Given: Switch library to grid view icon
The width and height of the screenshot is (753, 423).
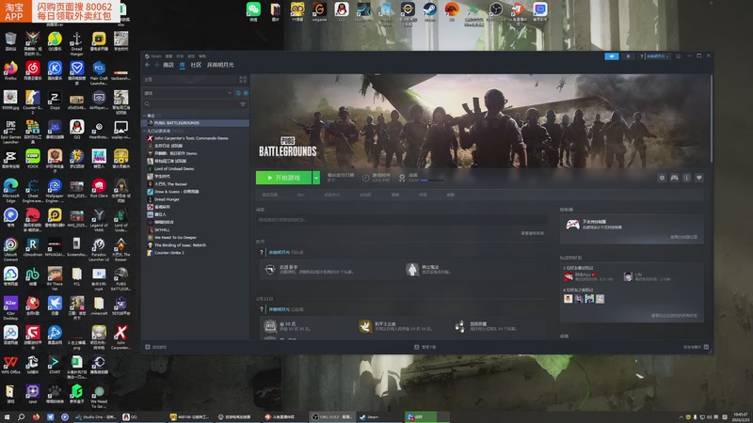Looking at the screenshot, I should pos(243,79).
